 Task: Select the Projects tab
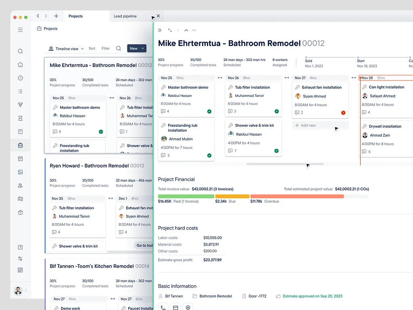point(75,16)
